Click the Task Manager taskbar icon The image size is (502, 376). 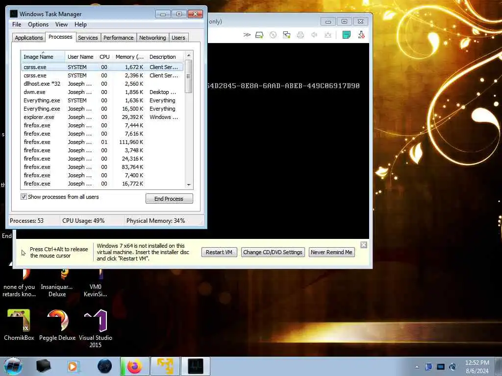196,366
